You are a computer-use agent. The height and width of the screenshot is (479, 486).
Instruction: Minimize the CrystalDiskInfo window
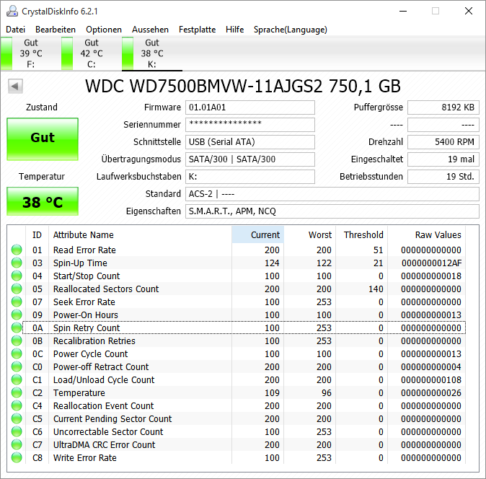[403, 11]
